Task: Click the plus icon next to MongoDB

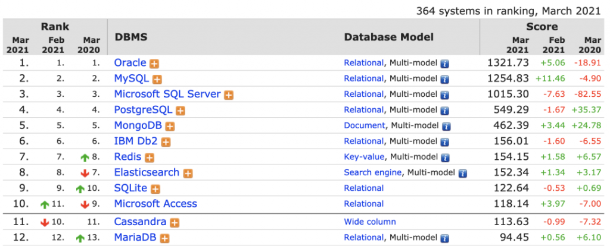Action: [x=170, y=126]
